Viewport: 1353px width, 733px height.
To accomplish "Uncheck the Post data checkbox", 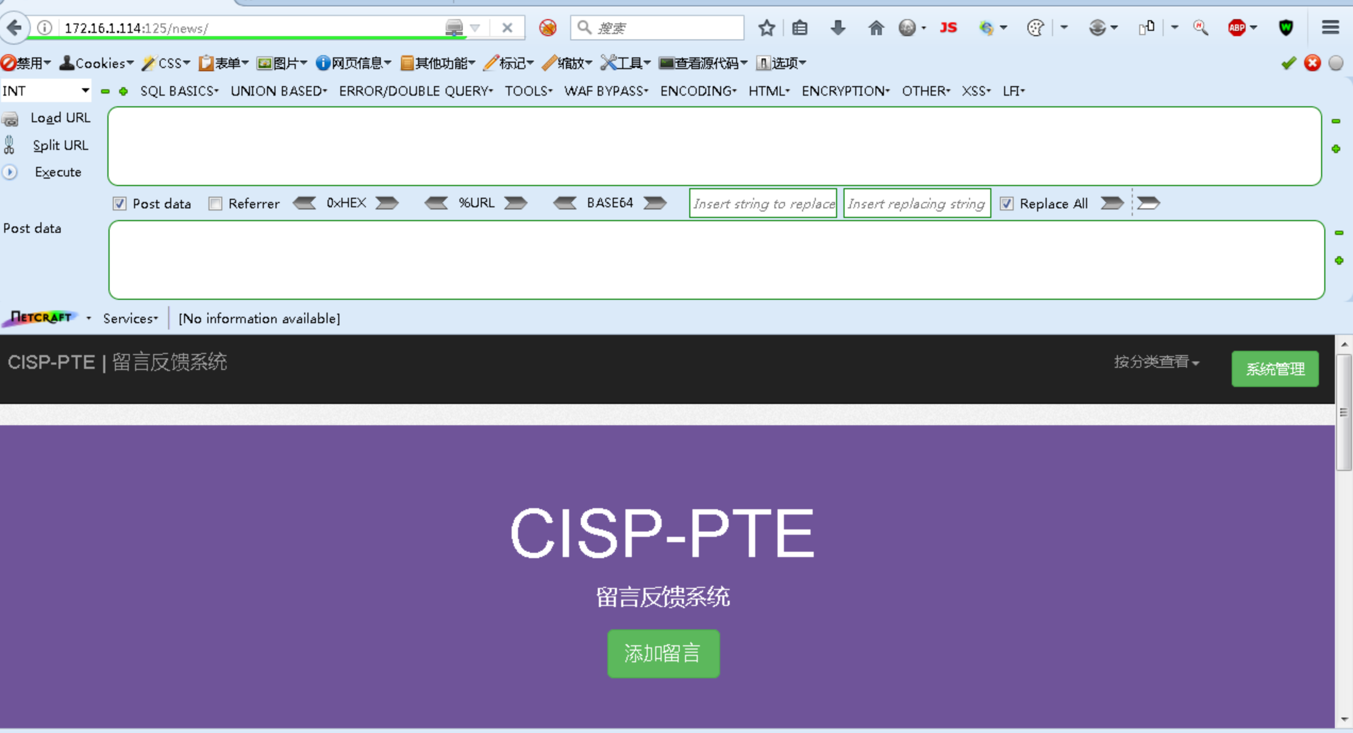I will (120, 204).
